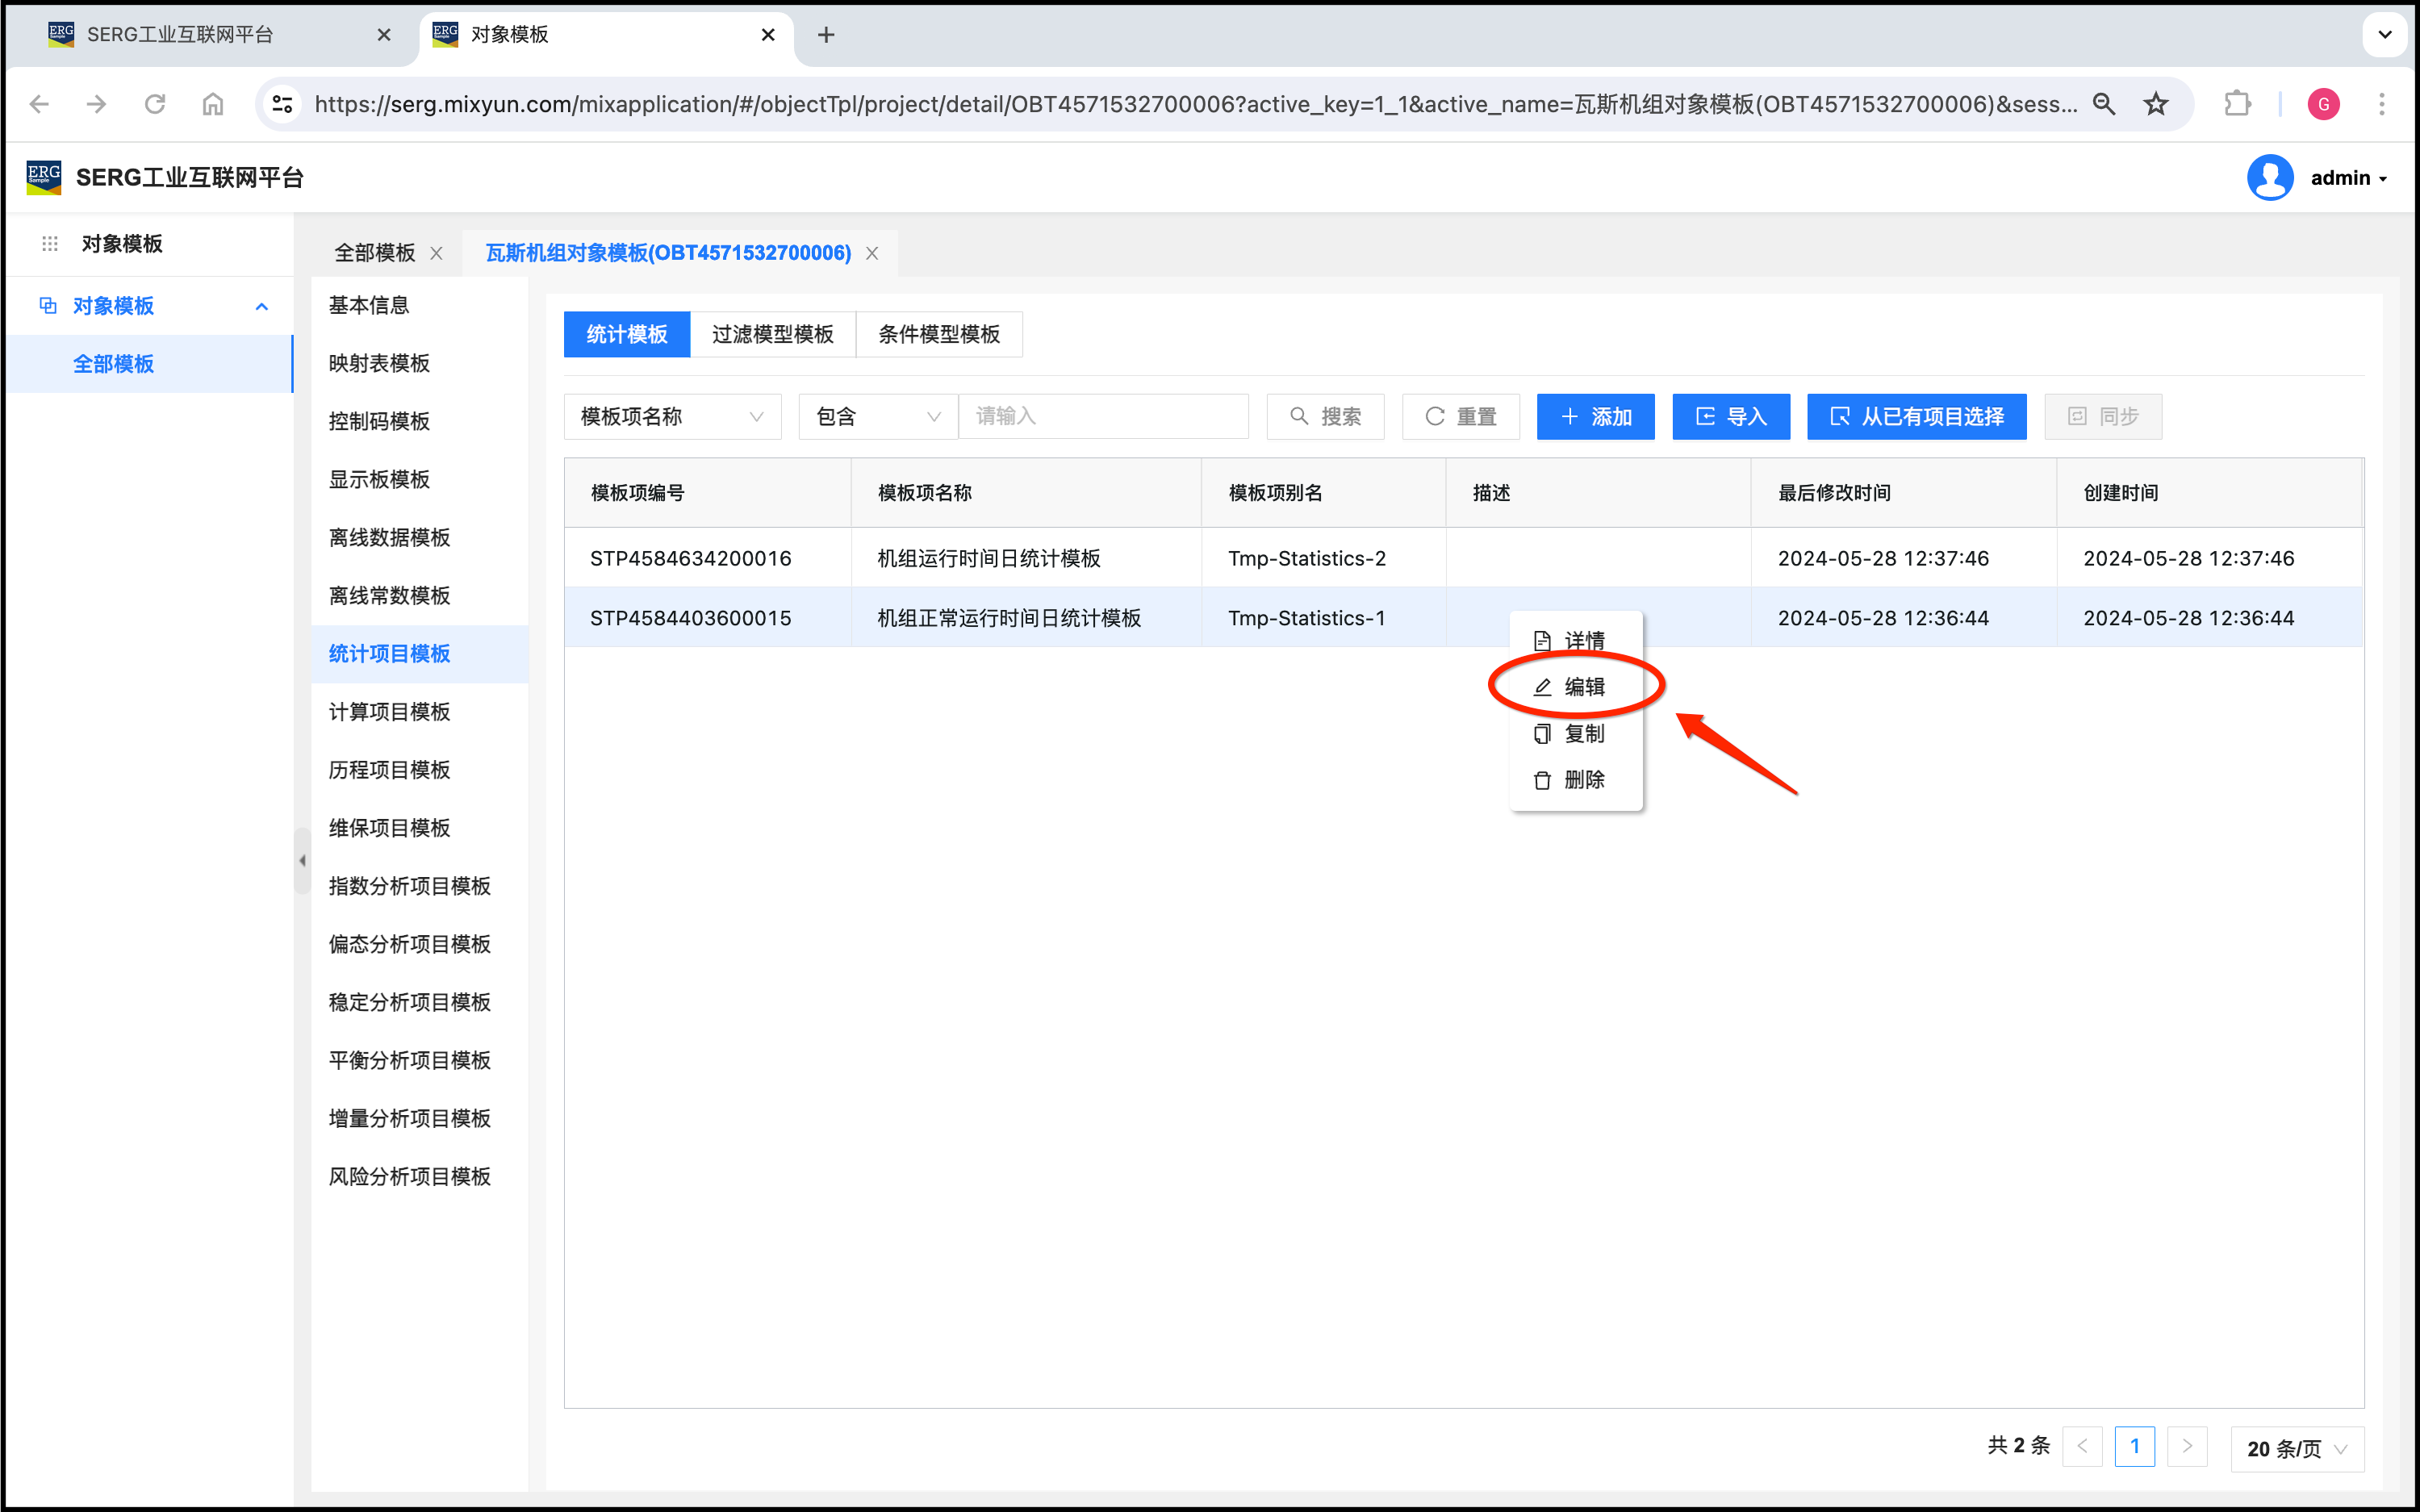Click the 添加 button

pos(1595,416)
